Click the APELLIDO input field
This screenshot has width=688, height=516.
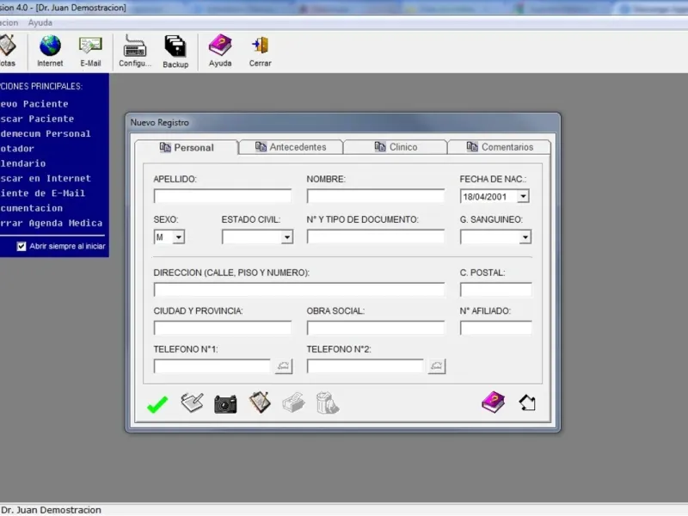coord(222,196)
